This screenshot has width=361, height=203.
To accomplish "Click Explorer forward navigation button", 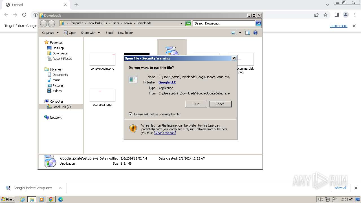I will (51, 23).
